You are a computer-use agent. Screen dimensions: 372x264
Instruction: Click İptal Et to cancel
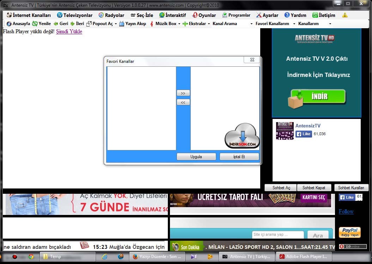(239, 157)
